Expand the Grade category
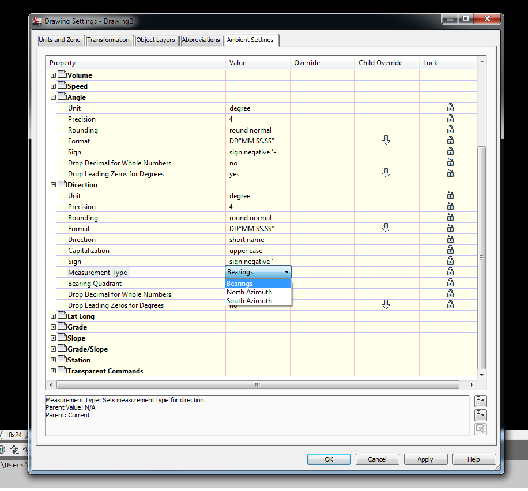Image resolution: width=528 pixels, height=491 pixels. tap(53, 327)
